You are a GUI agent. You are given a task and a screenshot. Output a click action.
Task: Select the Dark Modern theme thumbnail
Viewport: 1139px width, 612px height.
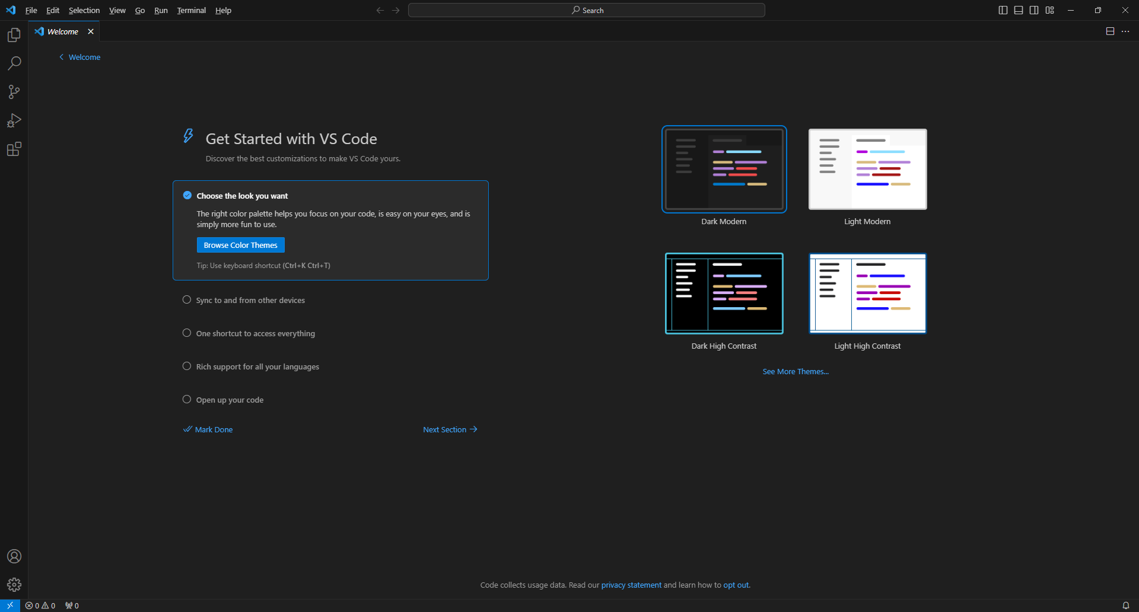pyautogui.click(x=724, y=169)
